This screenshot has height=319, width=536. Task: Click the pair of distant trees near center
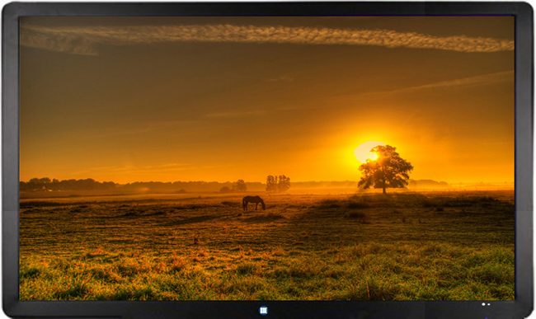tap(278, 184)
